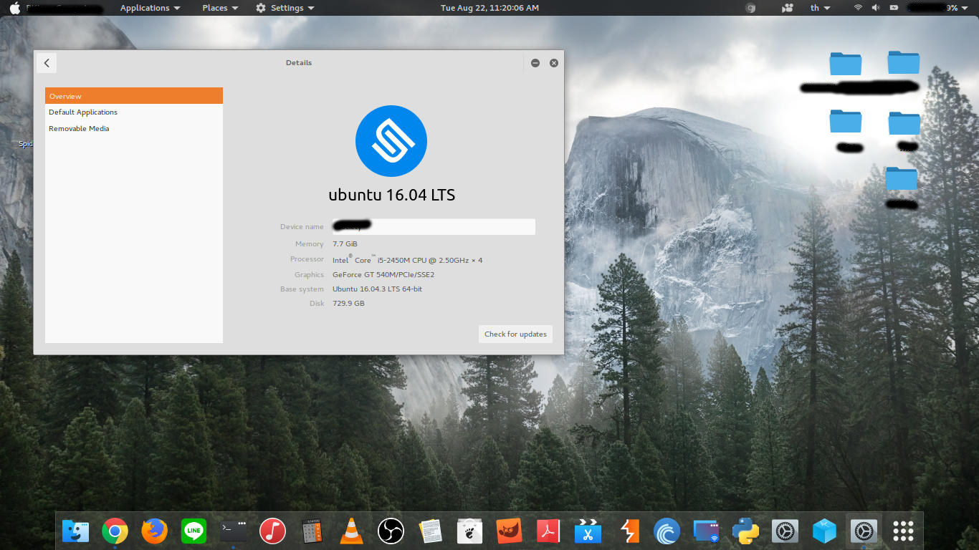Launch Firefox from the dock
The width and height of the screenshot is (979, 550).
pyautogui.click(x=154, y=531)
